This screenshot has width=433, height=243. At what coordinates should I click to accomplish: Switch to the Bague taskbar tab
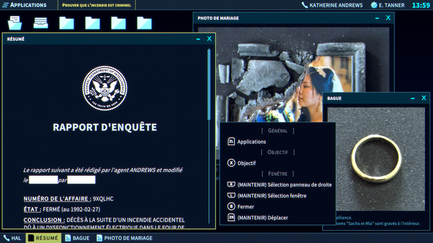pyautogui.click(x=77, y=238)
